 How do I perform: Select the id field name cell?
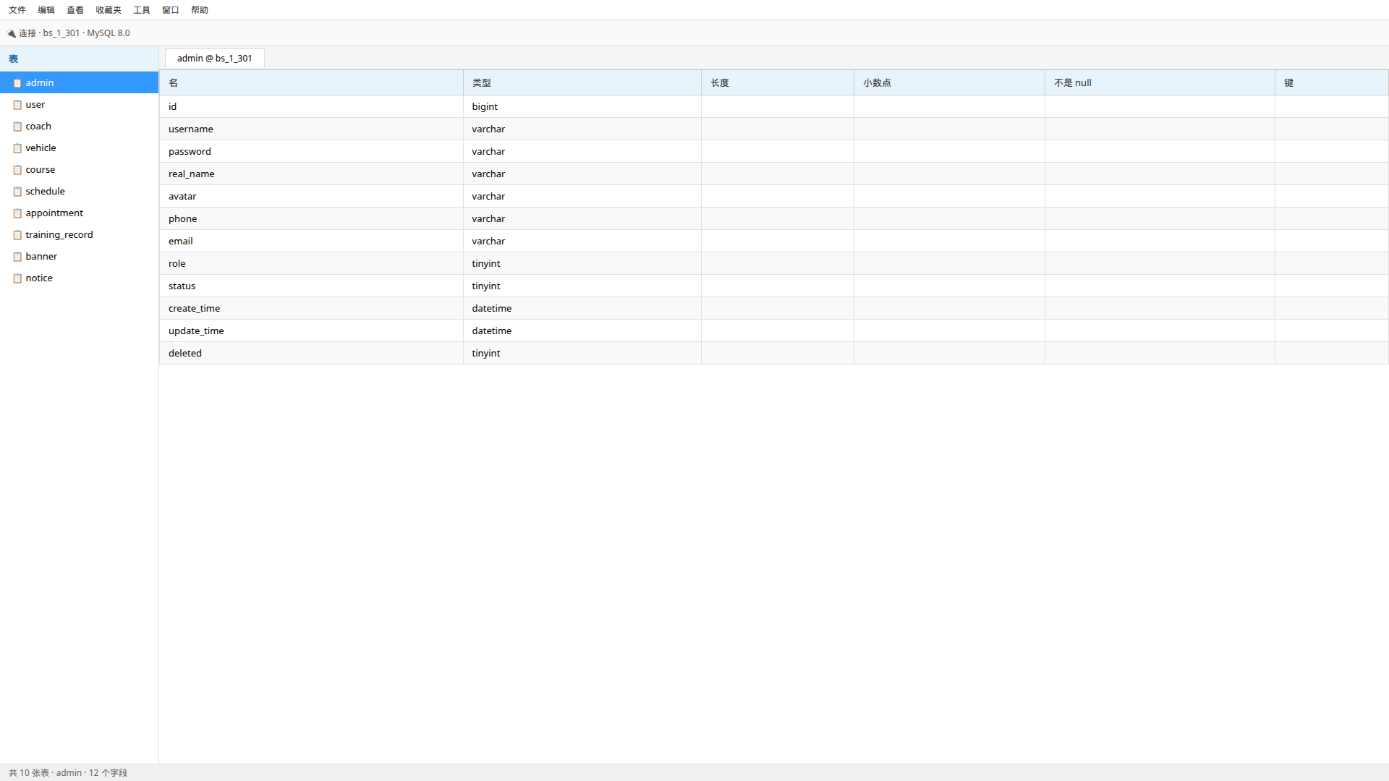point(311,106)
